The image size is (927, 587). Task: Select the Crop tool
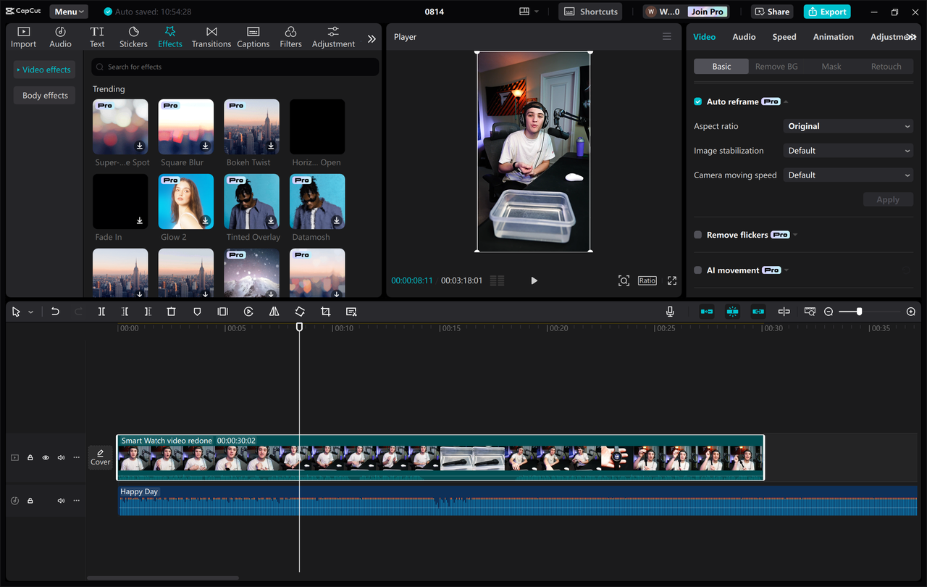click(325, 311)
